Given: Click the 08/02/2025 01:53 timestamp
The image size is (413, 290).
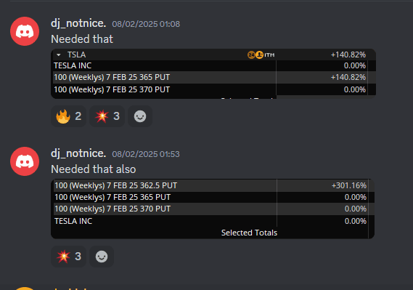Looking at the screenshot, I should coord(146,154).
